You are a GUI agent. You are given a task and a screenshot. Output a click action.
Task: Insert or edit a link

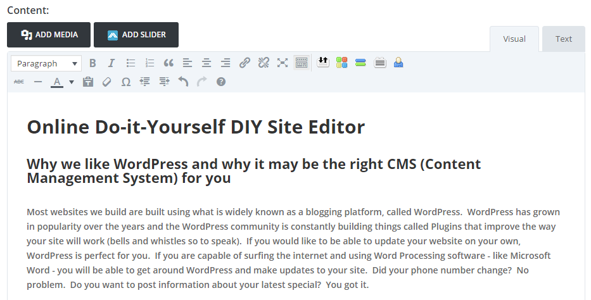point(245,63)
